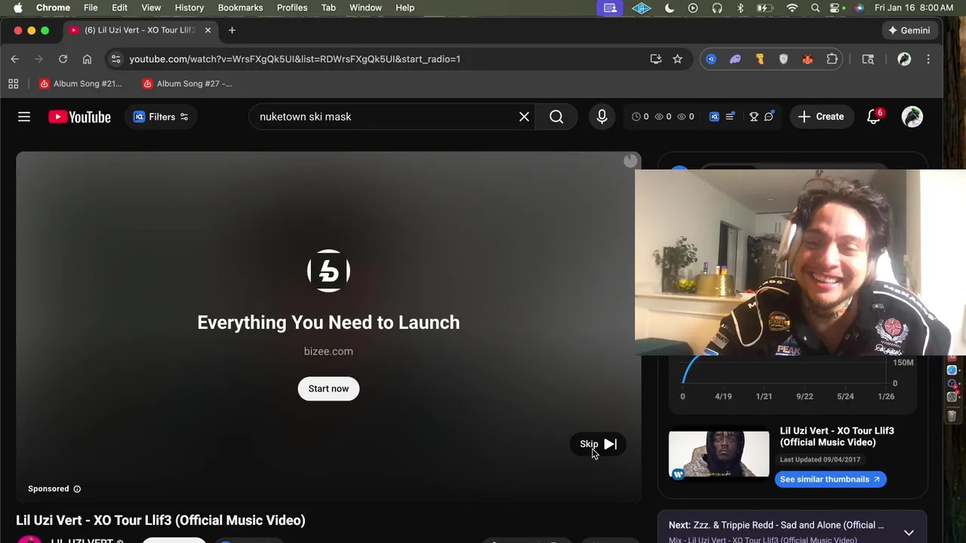
Task: Click the vidIQ icon in YouTube header
Action: point(714,117)
